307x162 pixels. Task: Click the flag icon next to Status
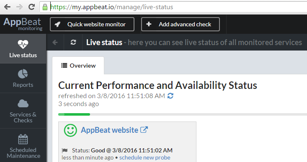65,150
